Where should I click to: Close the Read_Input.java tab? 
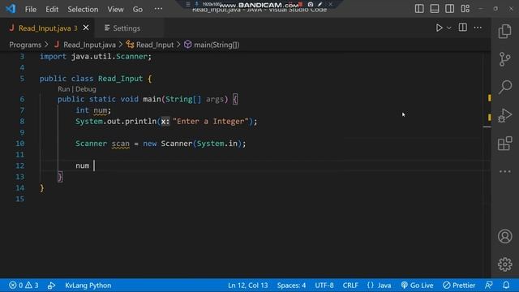[86, 28]
